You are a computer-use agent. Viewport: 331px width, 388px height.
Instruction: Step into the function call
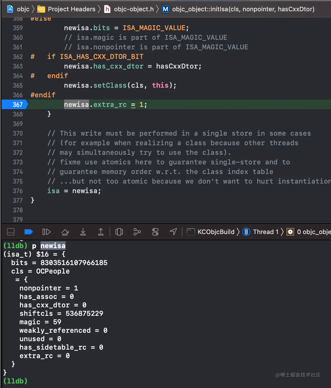point(83,232)
